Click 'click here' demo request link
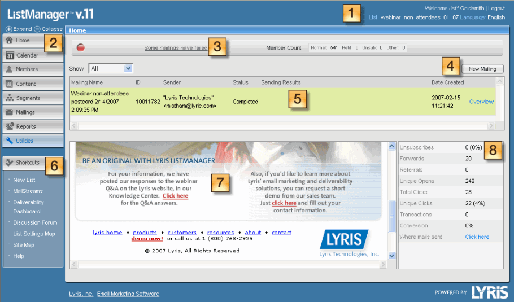The width and height of the screenshot is (514, 302). coord(284,203)
